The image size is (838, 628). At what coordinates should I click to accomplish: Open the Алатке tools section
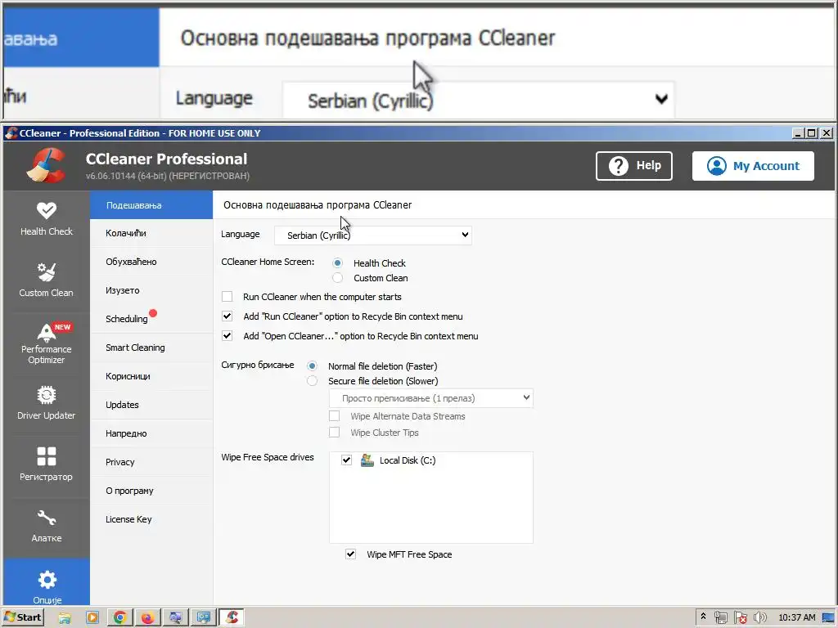pyautogui.click(x=47, y=526)
